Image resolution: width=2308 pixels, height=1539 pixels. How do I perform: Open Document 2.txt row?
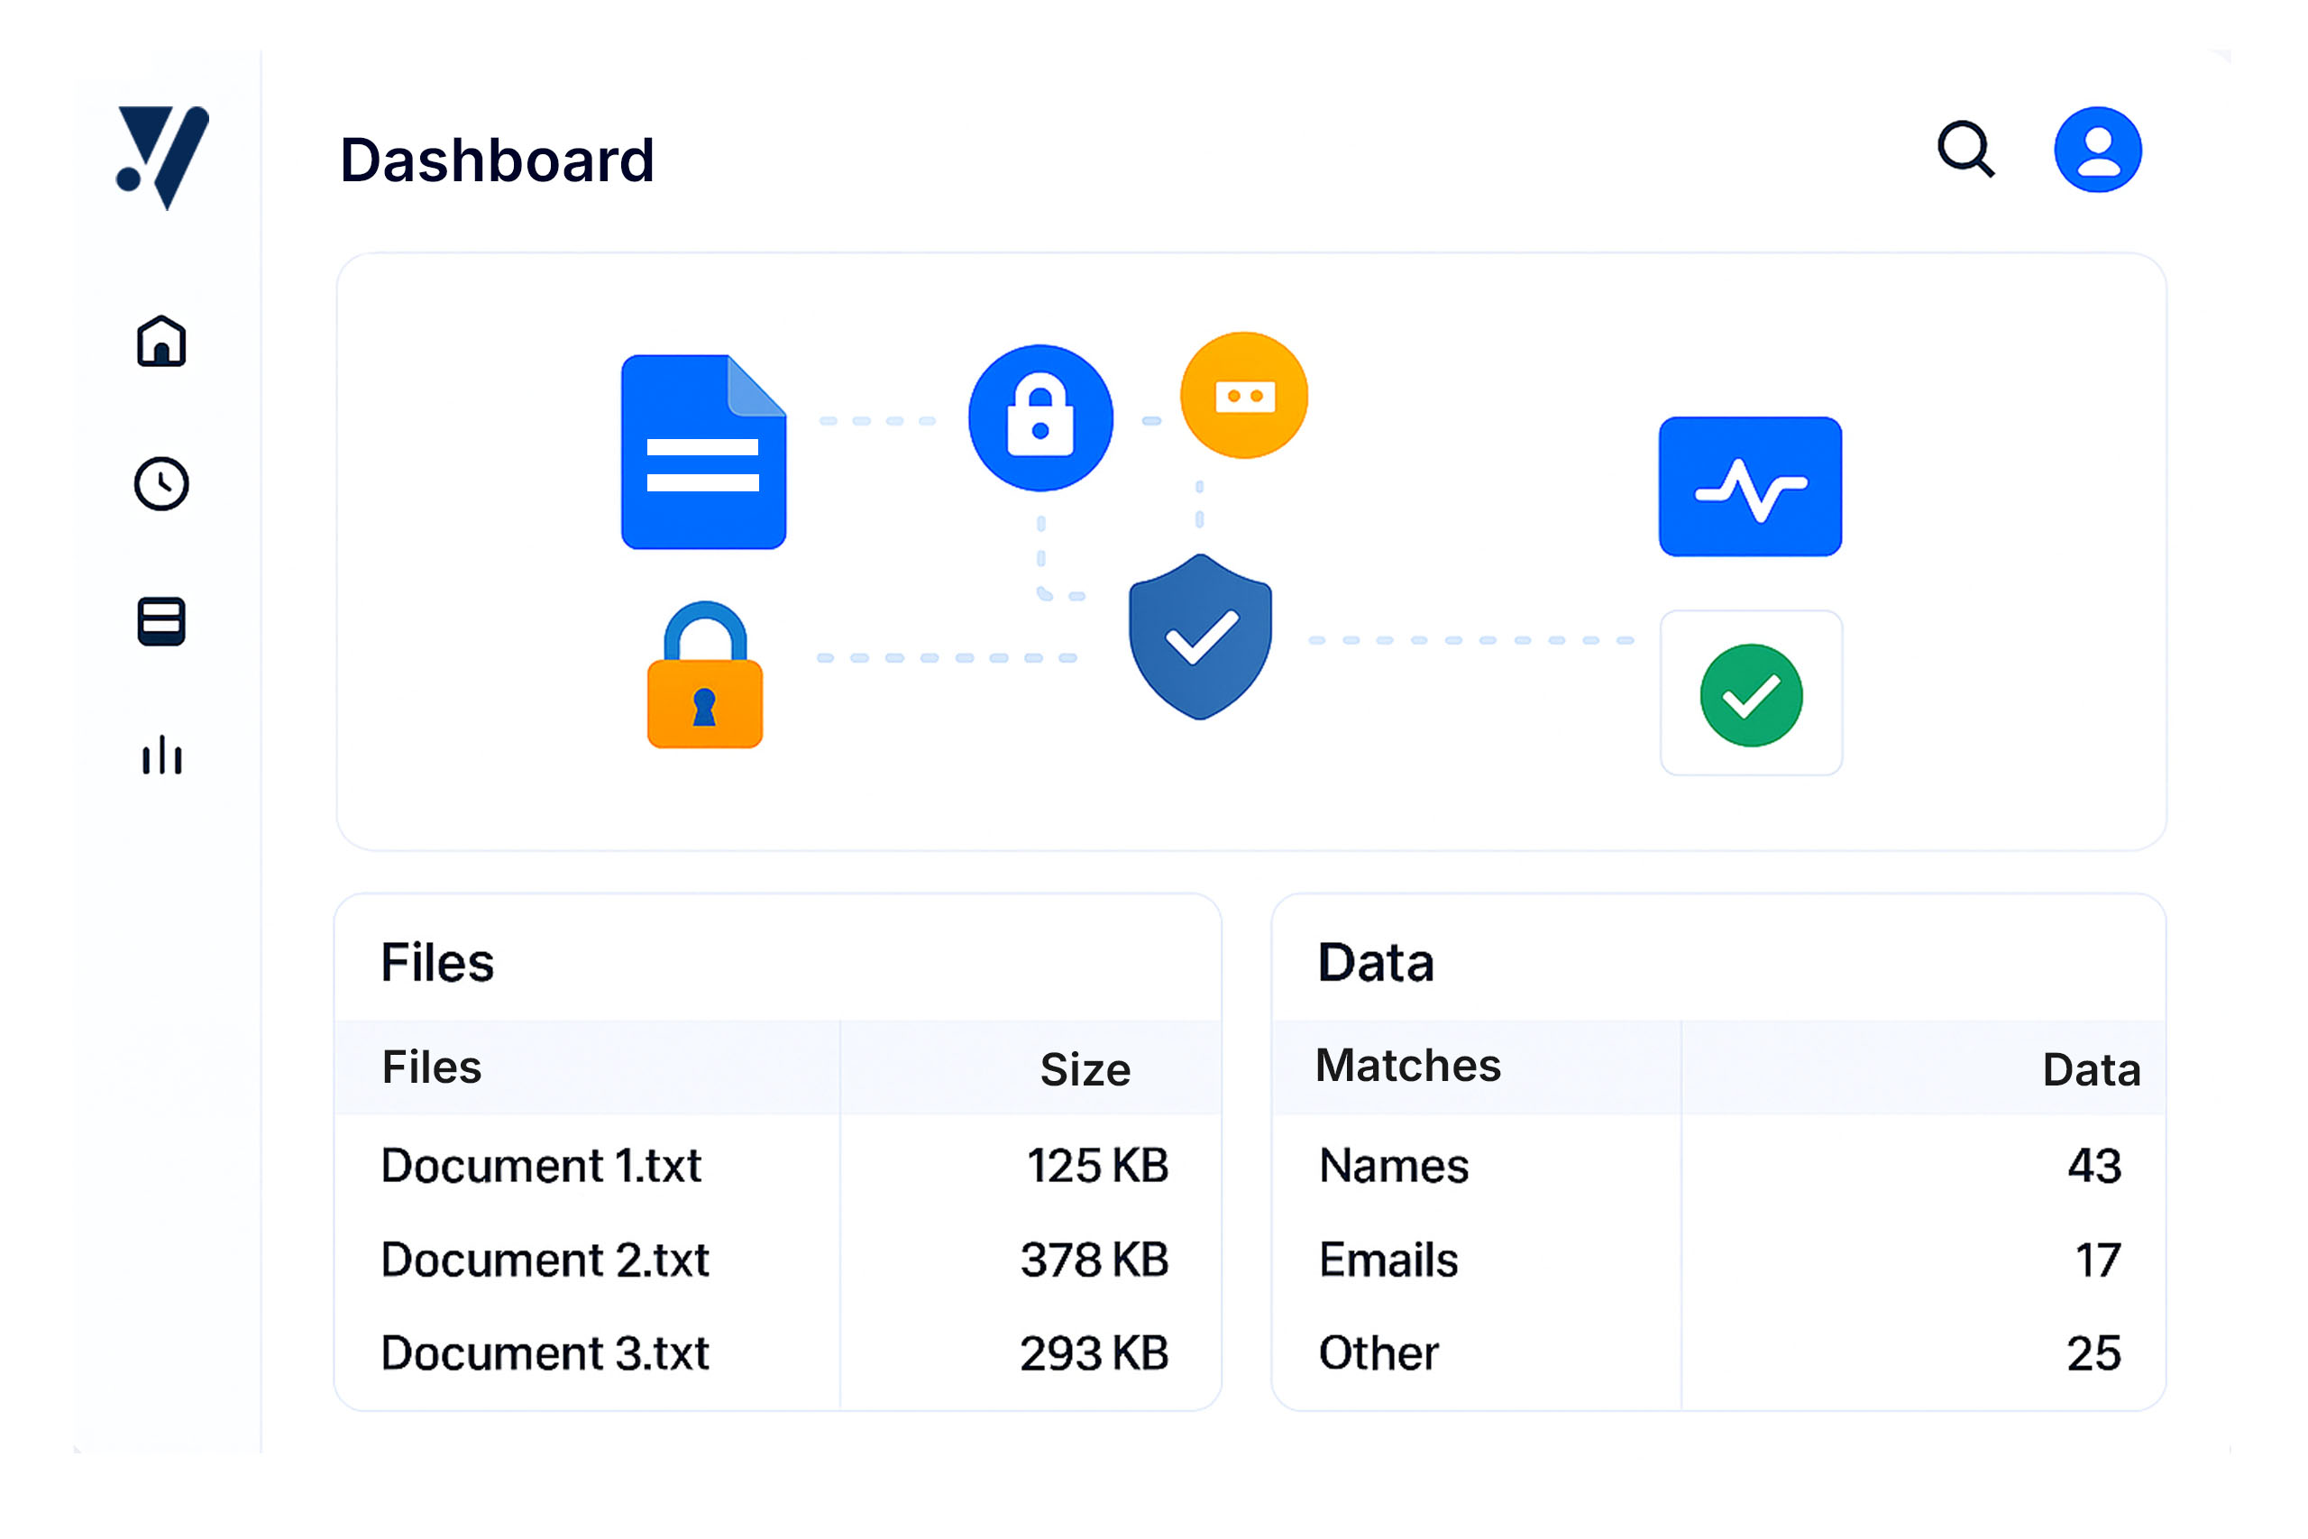tap(545, 1260)
